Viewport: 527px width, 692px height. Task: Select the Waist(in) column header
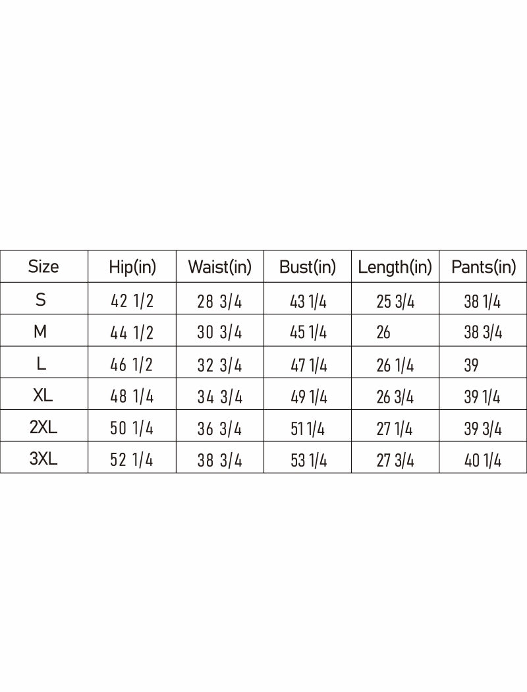click(220, 267)
